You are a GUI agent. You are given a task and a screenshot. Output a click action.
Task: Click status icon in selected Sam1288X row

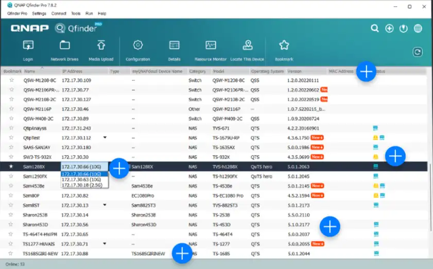[x=375, y=166]
